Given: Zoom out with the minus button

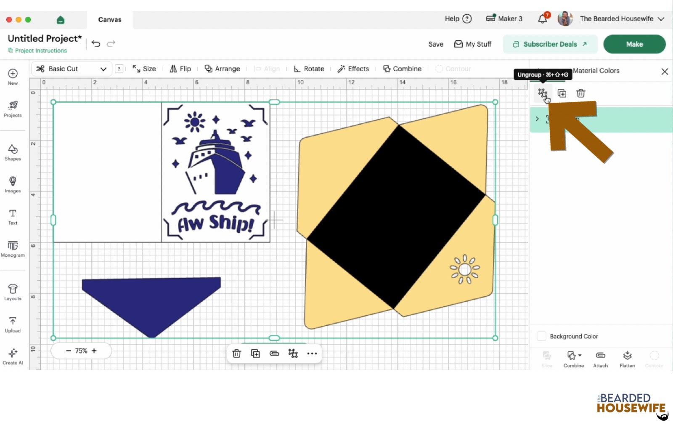Looking at the screenshot, I should click(69, 351).
